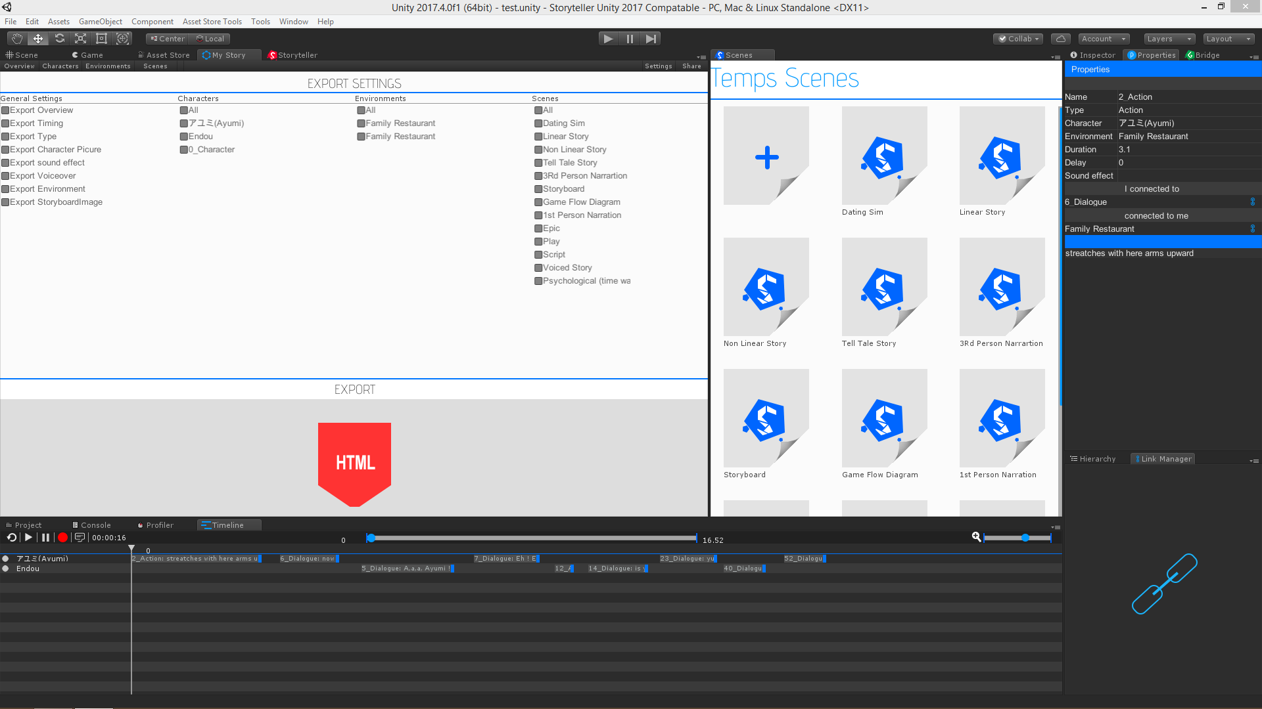Select the combined Transform tool
Screen dimensions: 1262x709
122,39
